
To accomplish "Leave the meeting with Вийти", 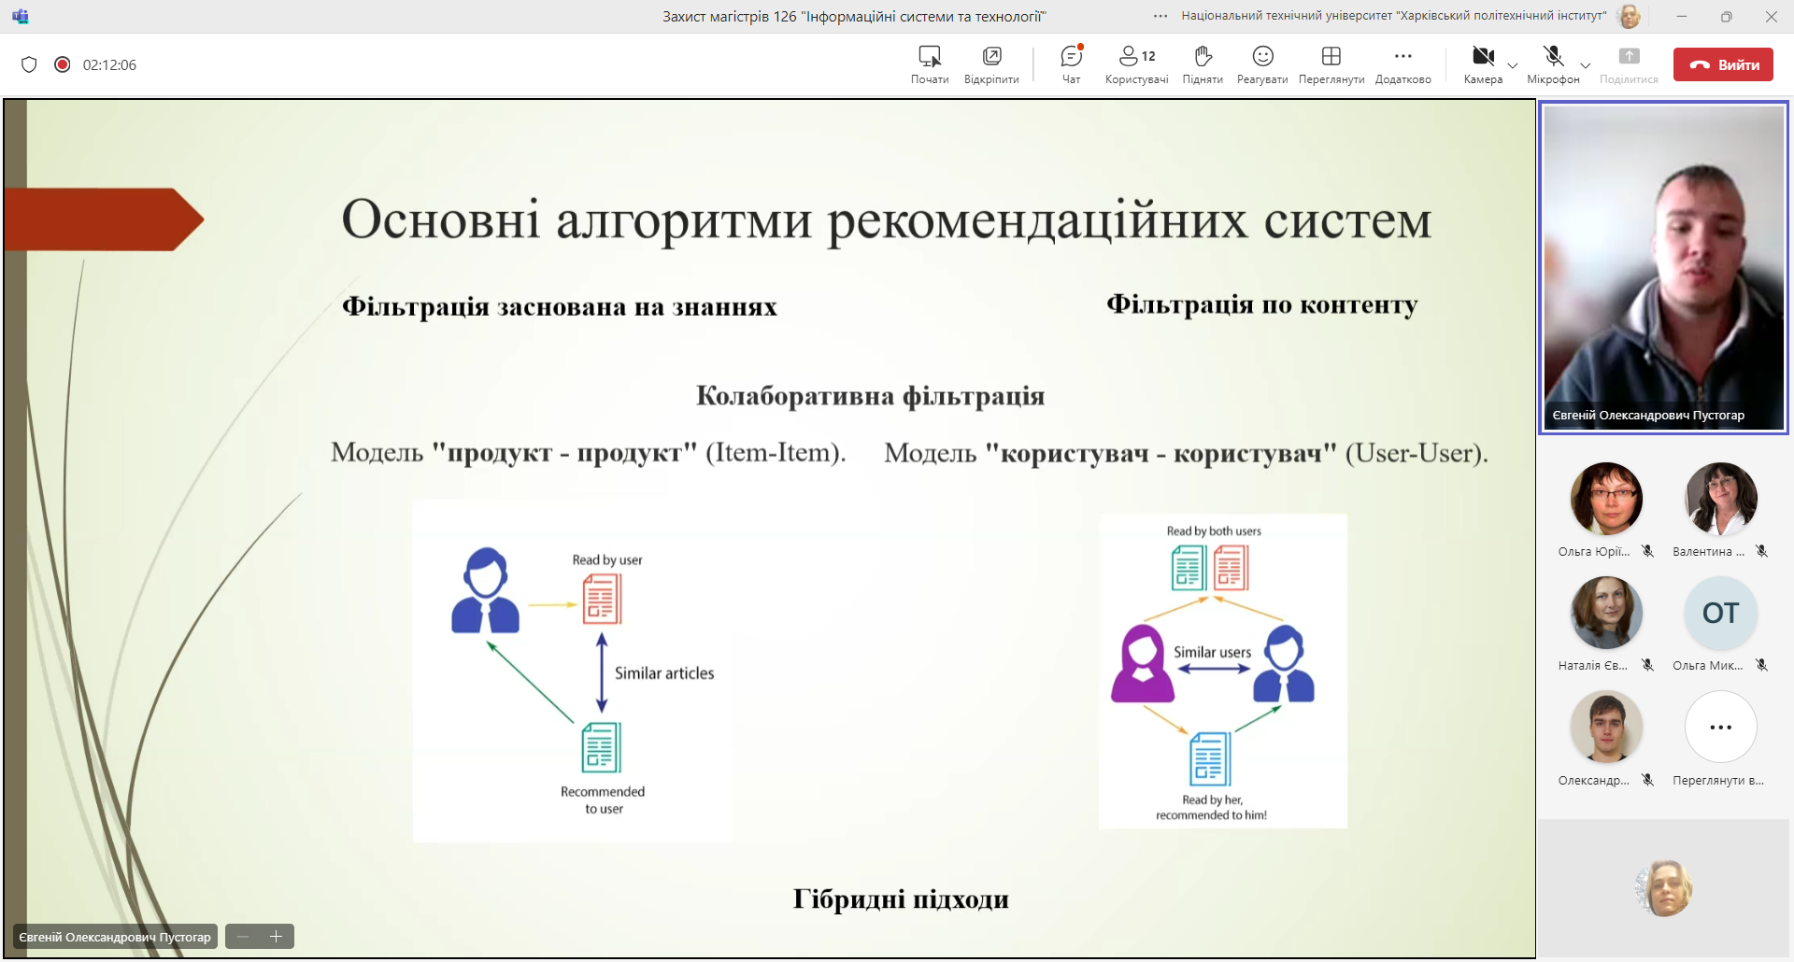I will click(x=1723, y=64).
